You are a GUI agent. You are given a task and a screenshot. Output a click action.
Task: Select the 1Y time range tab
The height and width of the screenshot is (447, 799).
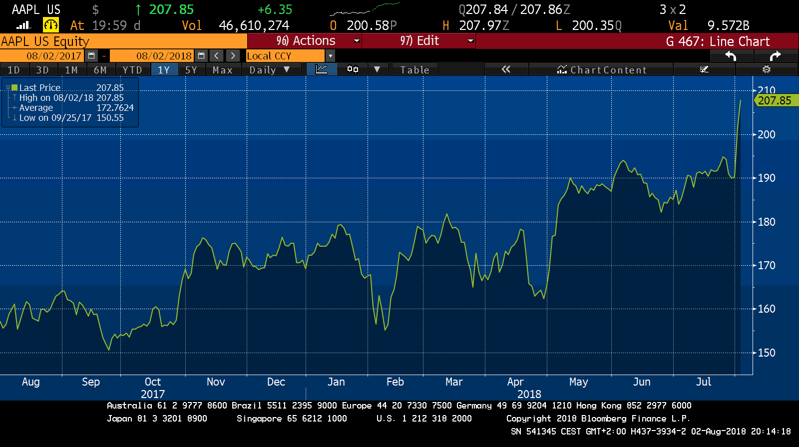(164, 70)
